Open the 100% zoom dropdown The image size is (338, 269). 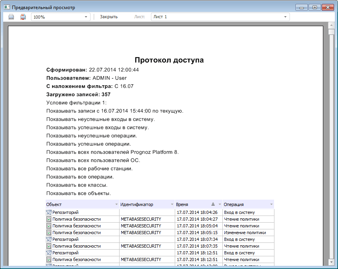tap(86, 17)
